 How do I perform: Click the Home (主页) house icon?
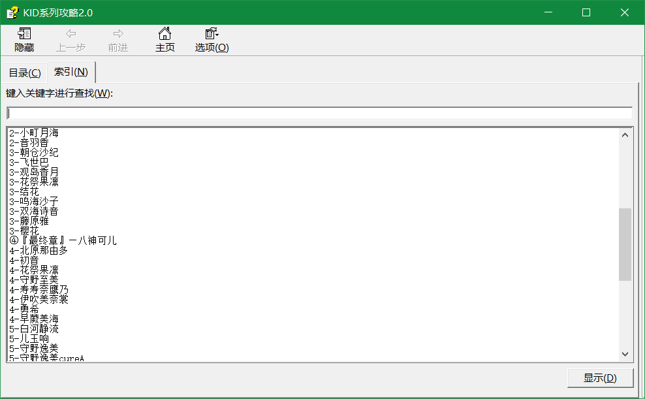165,34
